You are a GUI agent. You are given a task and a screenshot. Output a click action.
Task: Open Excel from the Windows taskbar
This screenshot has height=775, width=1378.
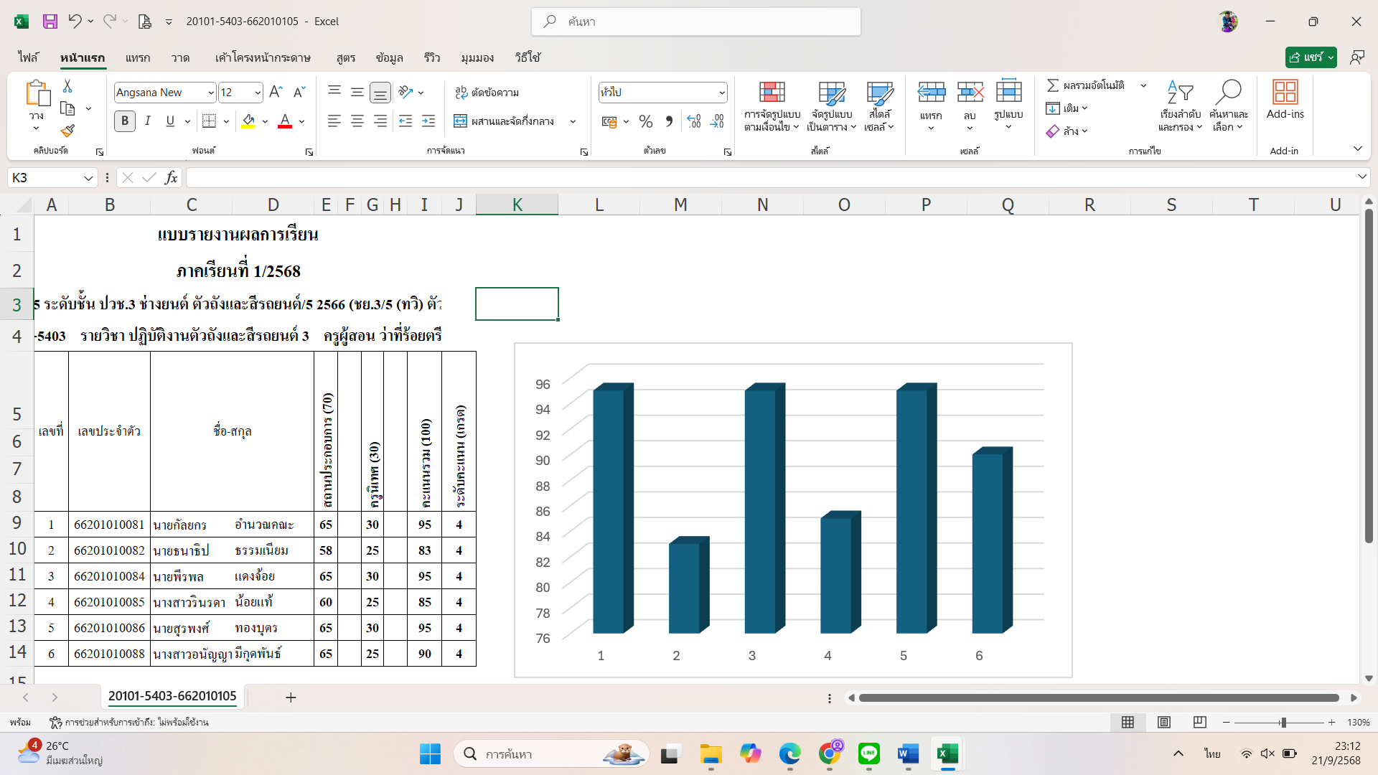tap(947, 754)
